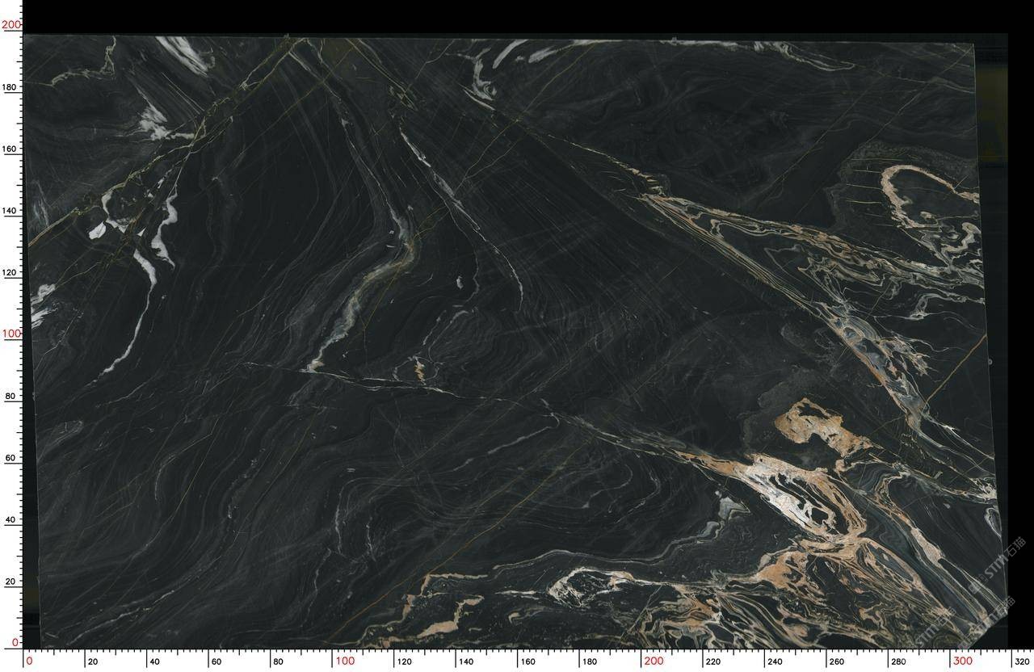Click the red 100 mark on horizontal ruler
The height and width of the screenshot is (672, 1034).
[x=345, y=661]
